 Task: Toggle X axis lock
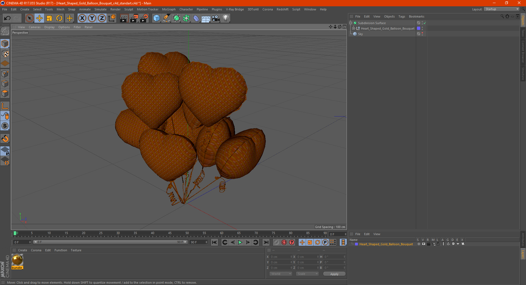click(82, 18)
